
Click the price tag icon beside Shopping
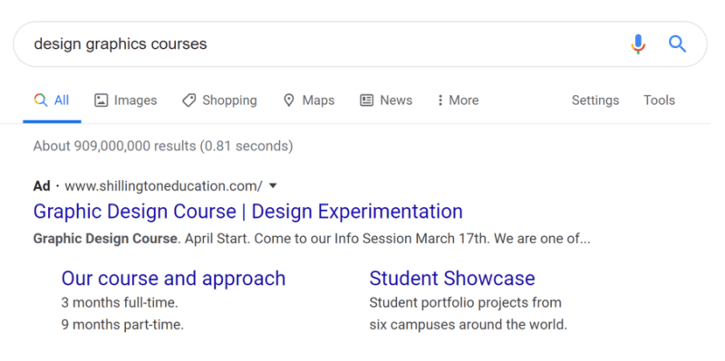point(188,100)
